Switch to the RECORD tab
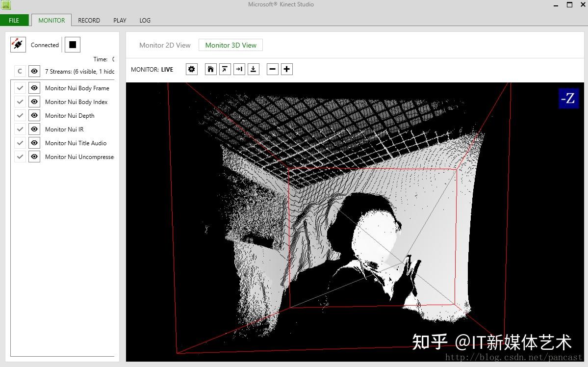 click(x=89, y=20)
